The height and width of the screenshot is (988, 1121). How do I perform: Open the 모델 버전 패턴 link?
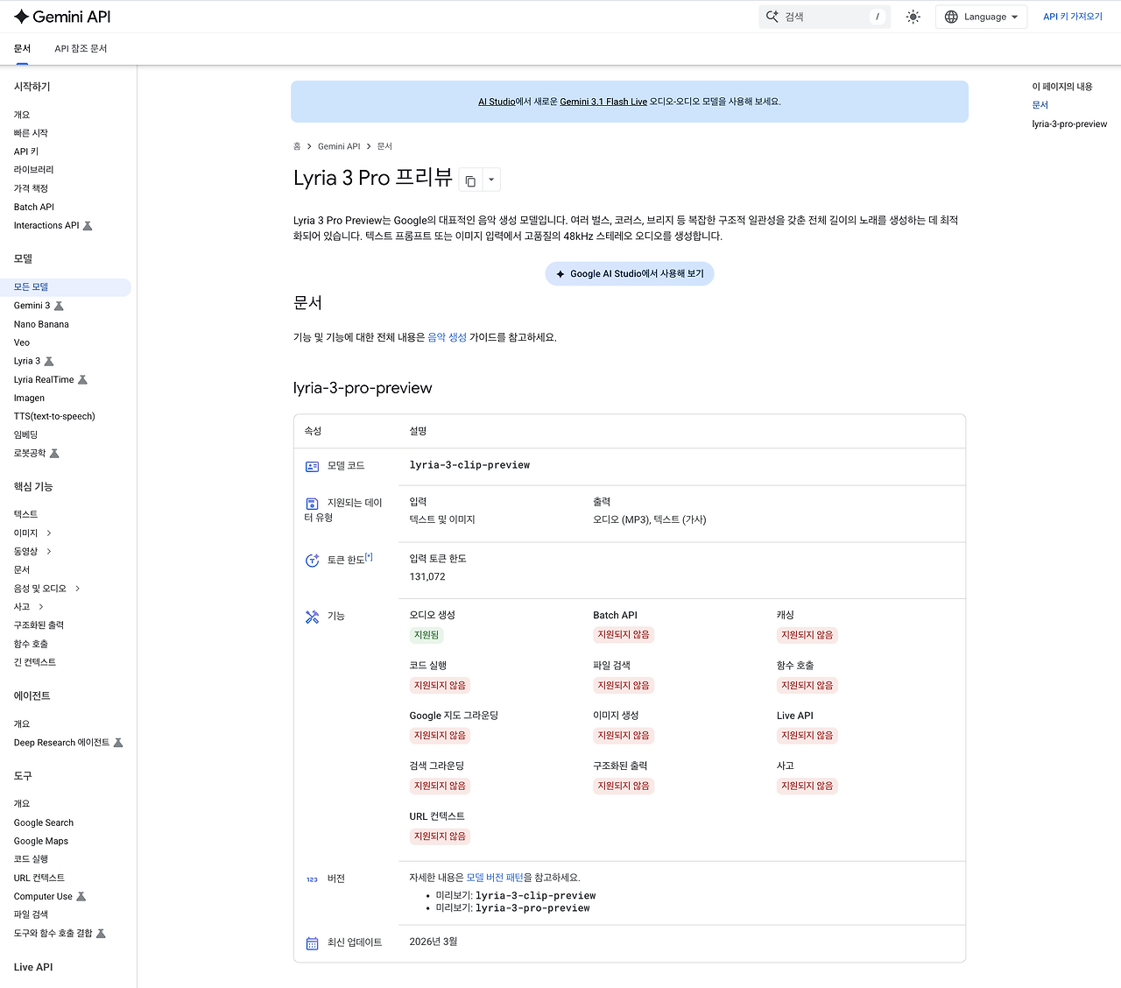point(495,878)
